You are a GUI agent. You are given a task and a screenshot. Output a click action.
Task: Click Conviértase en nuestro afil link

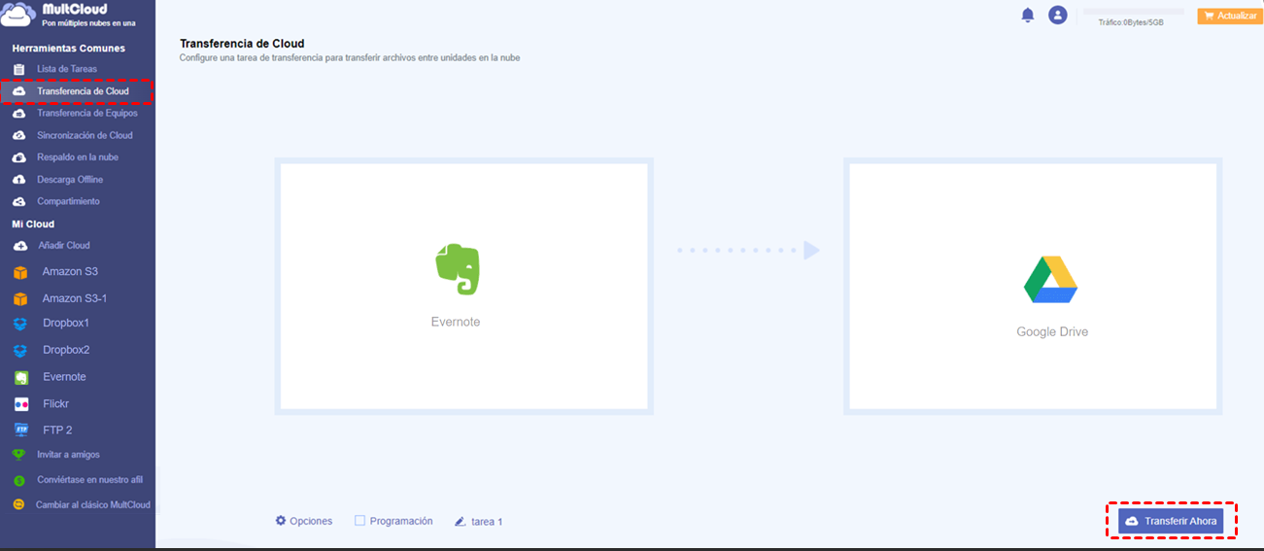click(x=89, y=480)
